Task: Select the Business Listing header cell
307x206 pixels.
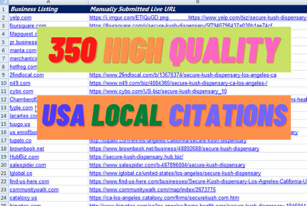Action: [49, 9]
